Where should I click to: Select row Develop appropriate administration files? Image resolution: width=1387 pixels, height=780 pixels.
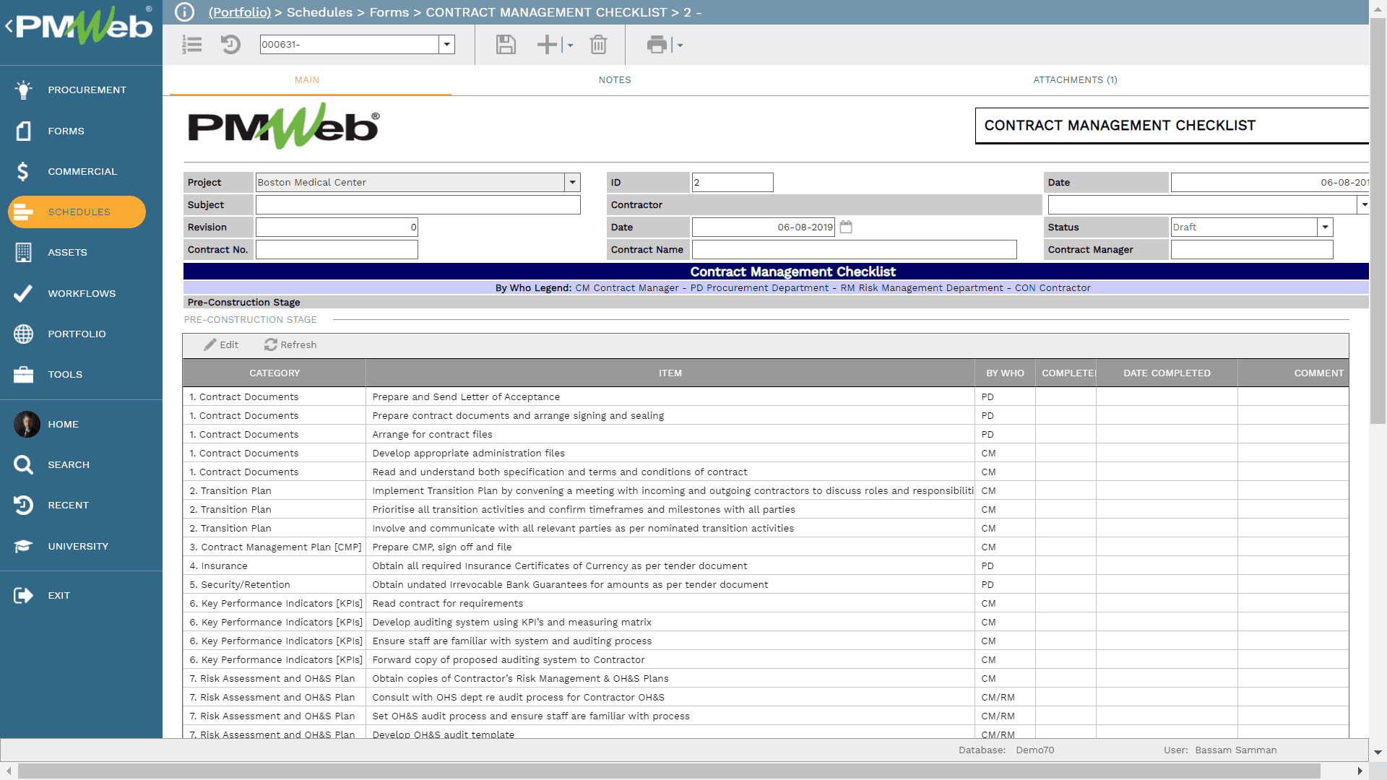(x=766, y=453)
